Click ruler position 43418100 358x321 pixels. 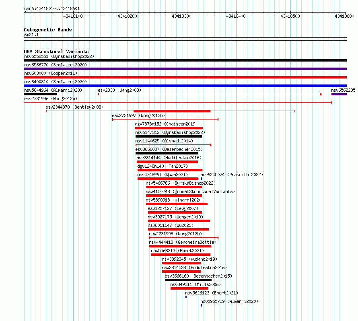click(x=73, y=16)
